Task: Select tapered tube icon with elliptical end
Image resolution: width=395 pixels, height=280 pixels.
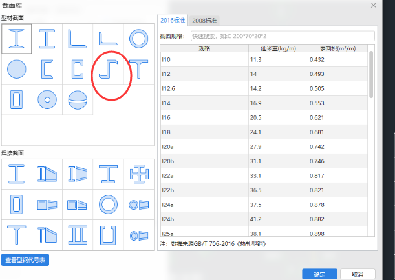Action: tap(138, 235)
